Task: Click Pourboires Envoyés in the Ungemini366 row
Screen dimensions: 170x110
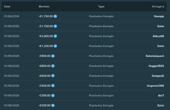Action: click(x=101, y=86)
